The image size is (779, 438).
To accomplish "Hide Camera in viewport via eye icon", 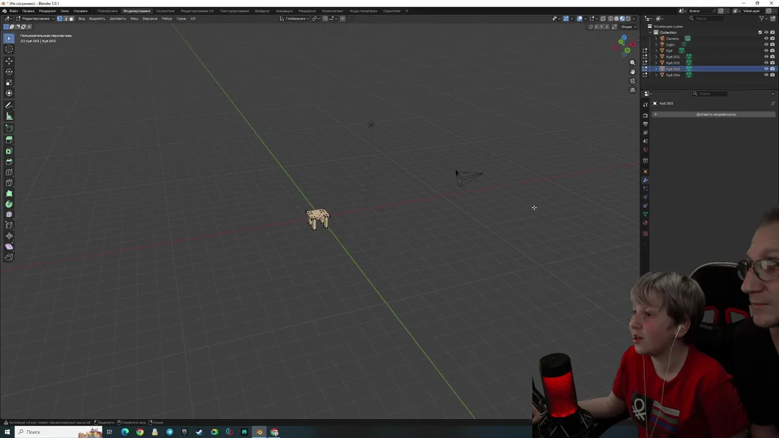I will click(766, 38).
